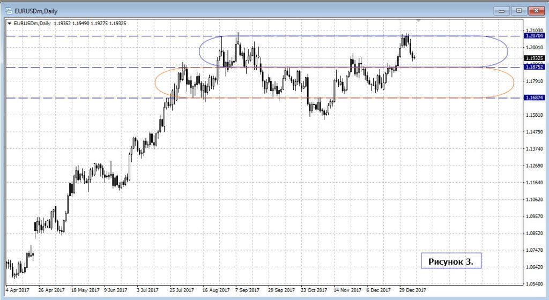Click the 29 Dec 2017 date on time axis
Image resolution: width=549 pixels, height=300 pixels.
[413, 290]
